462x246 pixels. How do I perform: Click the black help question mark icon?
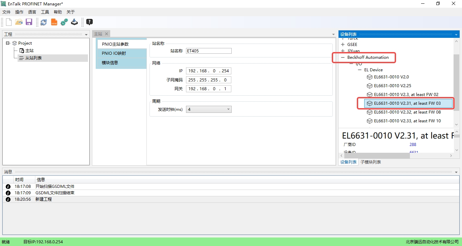(x=89, y=22)
